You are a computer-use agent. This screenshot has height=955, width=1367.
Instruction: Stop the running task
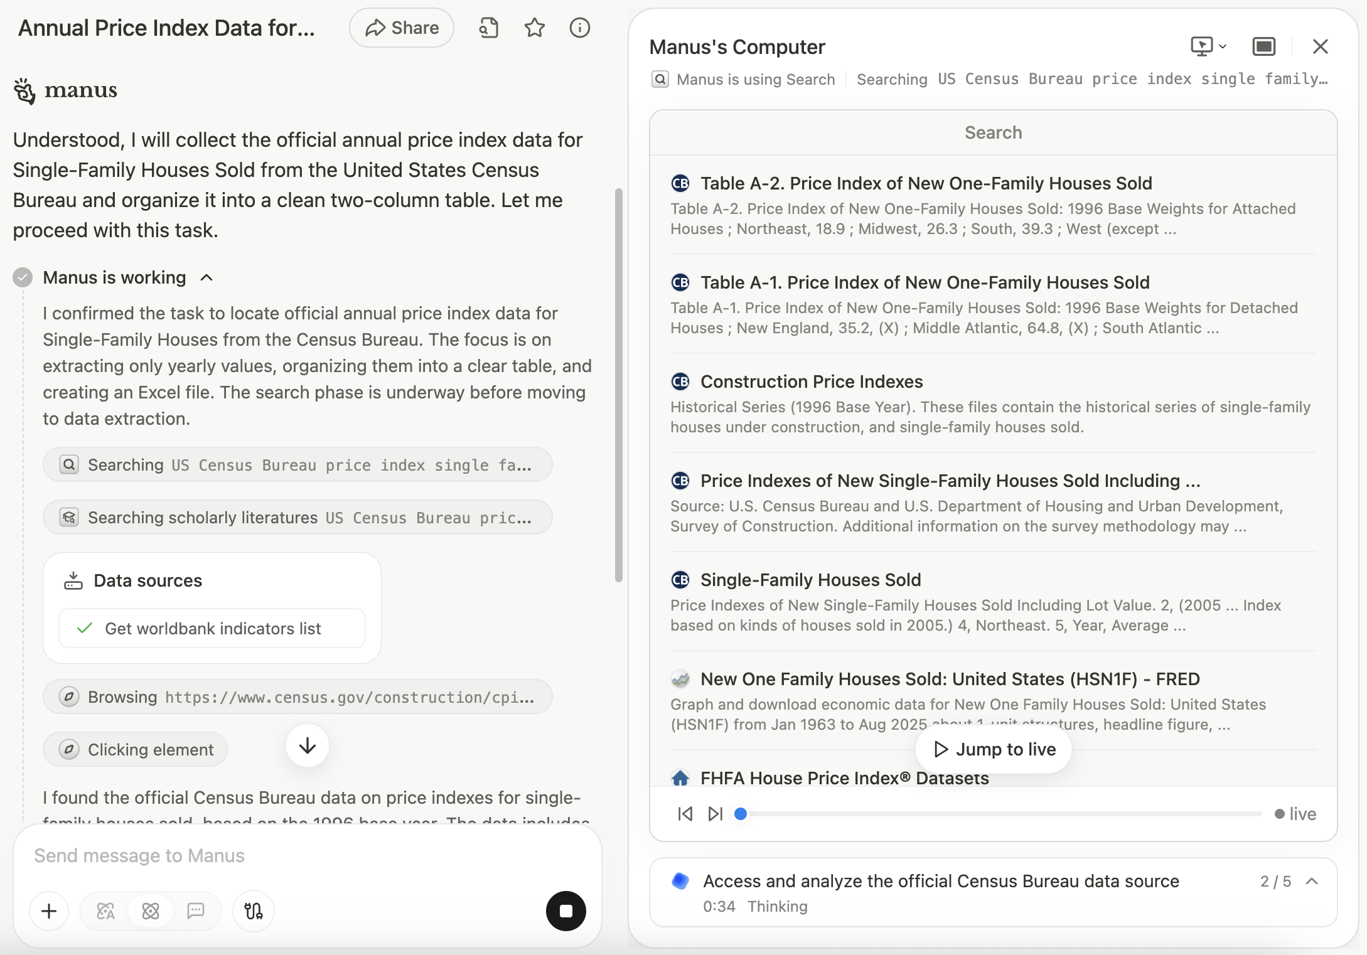coord(566,911)
